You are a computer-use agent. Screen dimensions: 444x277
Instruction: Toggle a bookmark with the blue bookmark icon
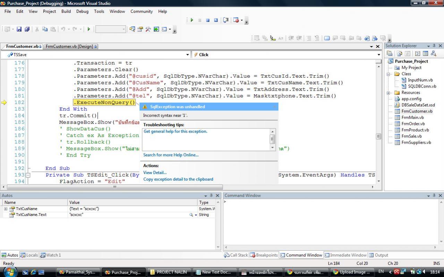(327, 38)
